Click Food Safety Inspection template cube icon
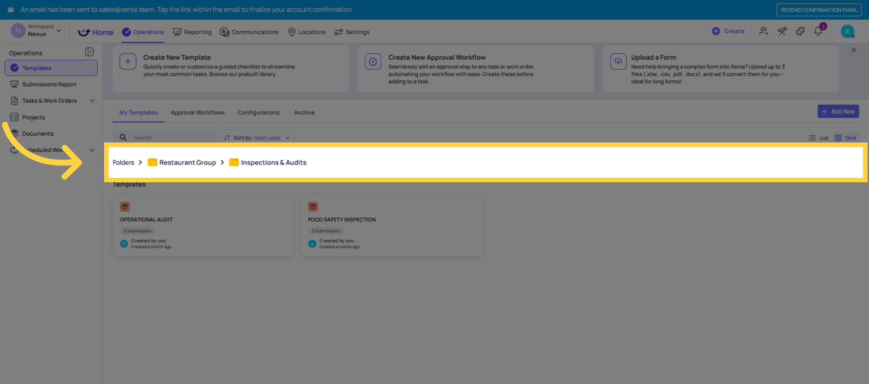 tap(313, 207)
